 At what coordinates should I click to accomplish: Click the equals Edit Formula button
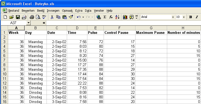[x=44, y=23]
